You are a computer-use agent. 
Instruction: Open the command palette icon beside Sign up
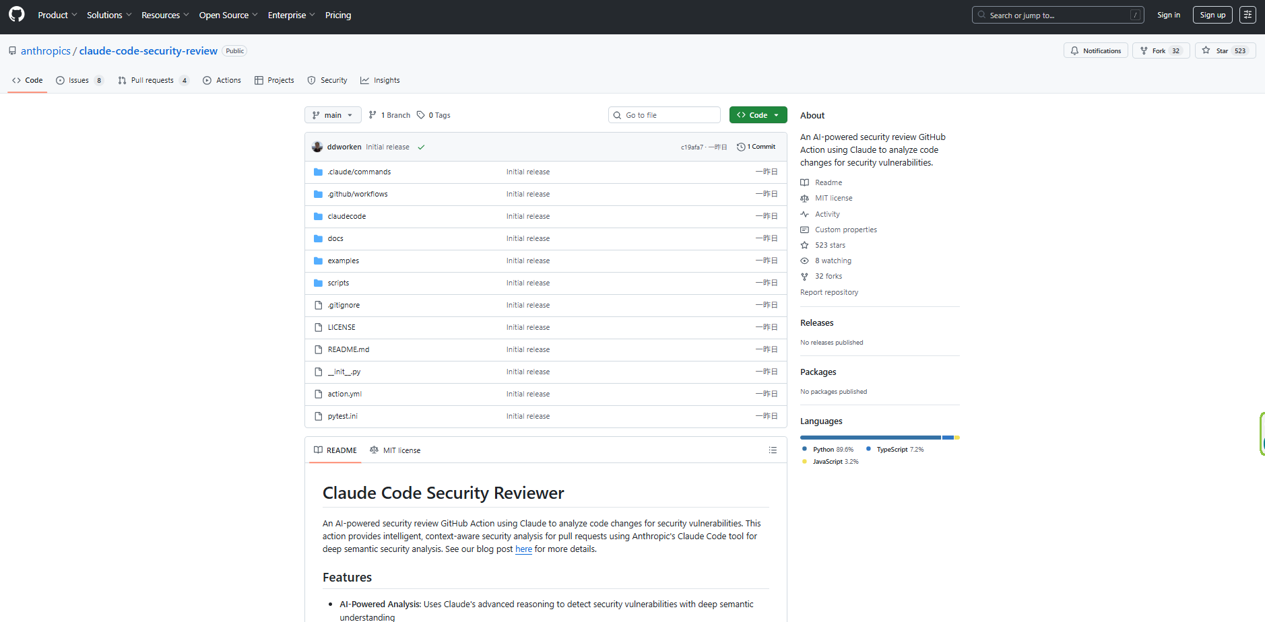pyautogui.click(x=1247, y=14)
